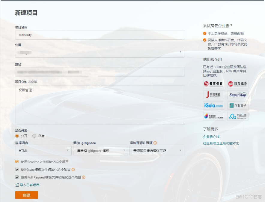265x202 pixels.
Task: Click the info icon after Pull Request模板 option
Action: coord(84,177)
